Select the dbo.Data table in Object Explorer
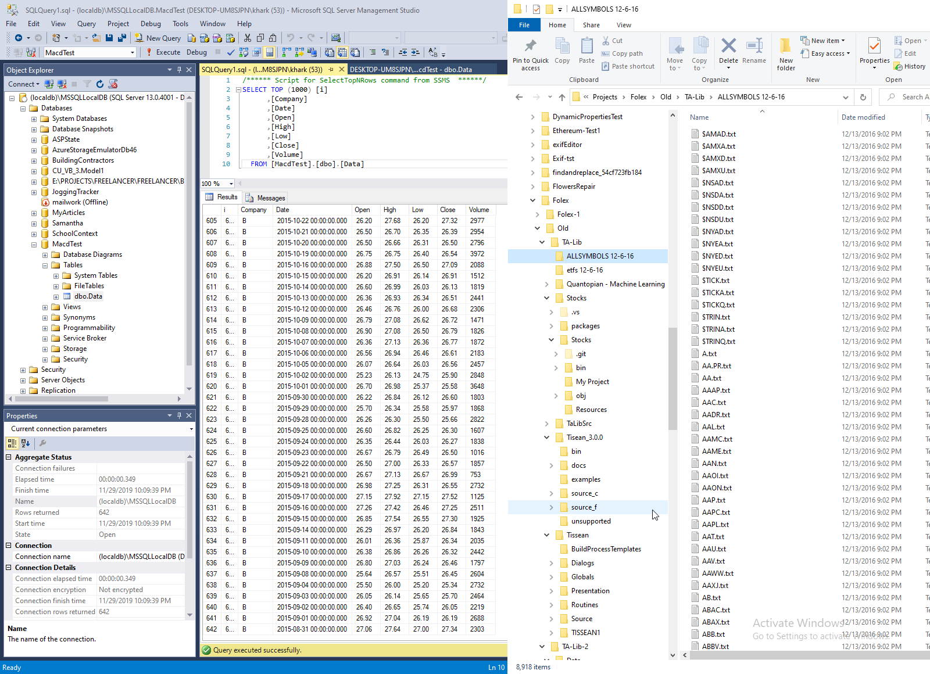This screenshot has height=674, width=930. pyautogui.click(x=88, y=296)
